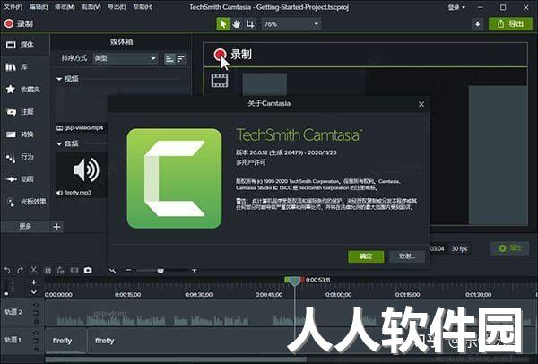Select firefly.mp3 audio thumbnail
Viewport: 538px width, 364px height.
point(82,169)
